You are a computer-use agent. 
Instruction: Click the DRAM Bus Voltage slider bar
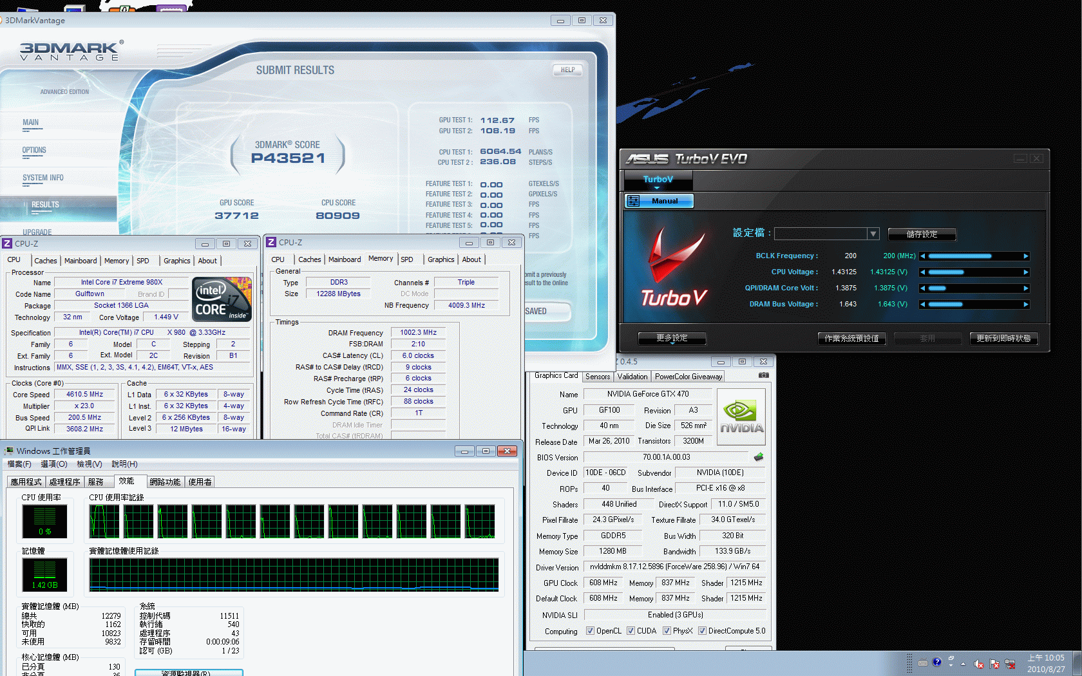click(974, 305)
